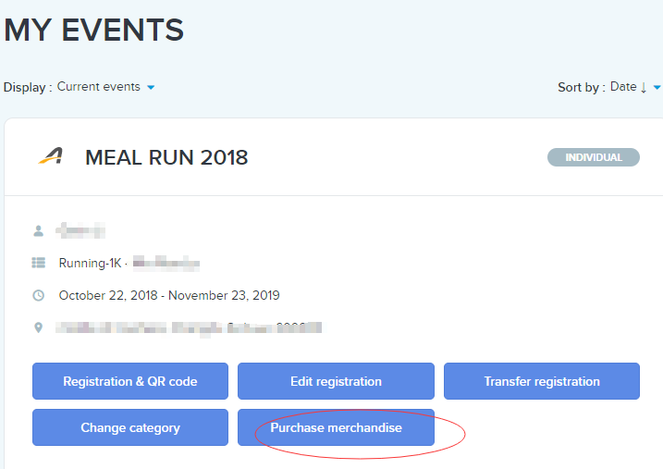This screenshot has width=663, height=469.
Task: Open the MEAL RUN 2018 event title
Action: (166, 157)
